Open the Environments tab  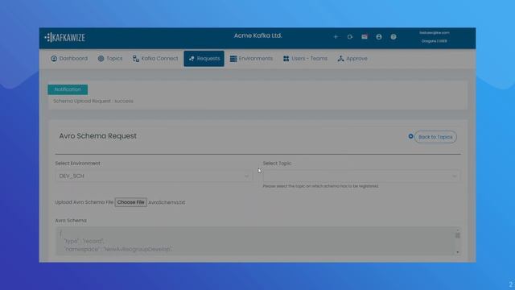251,59
